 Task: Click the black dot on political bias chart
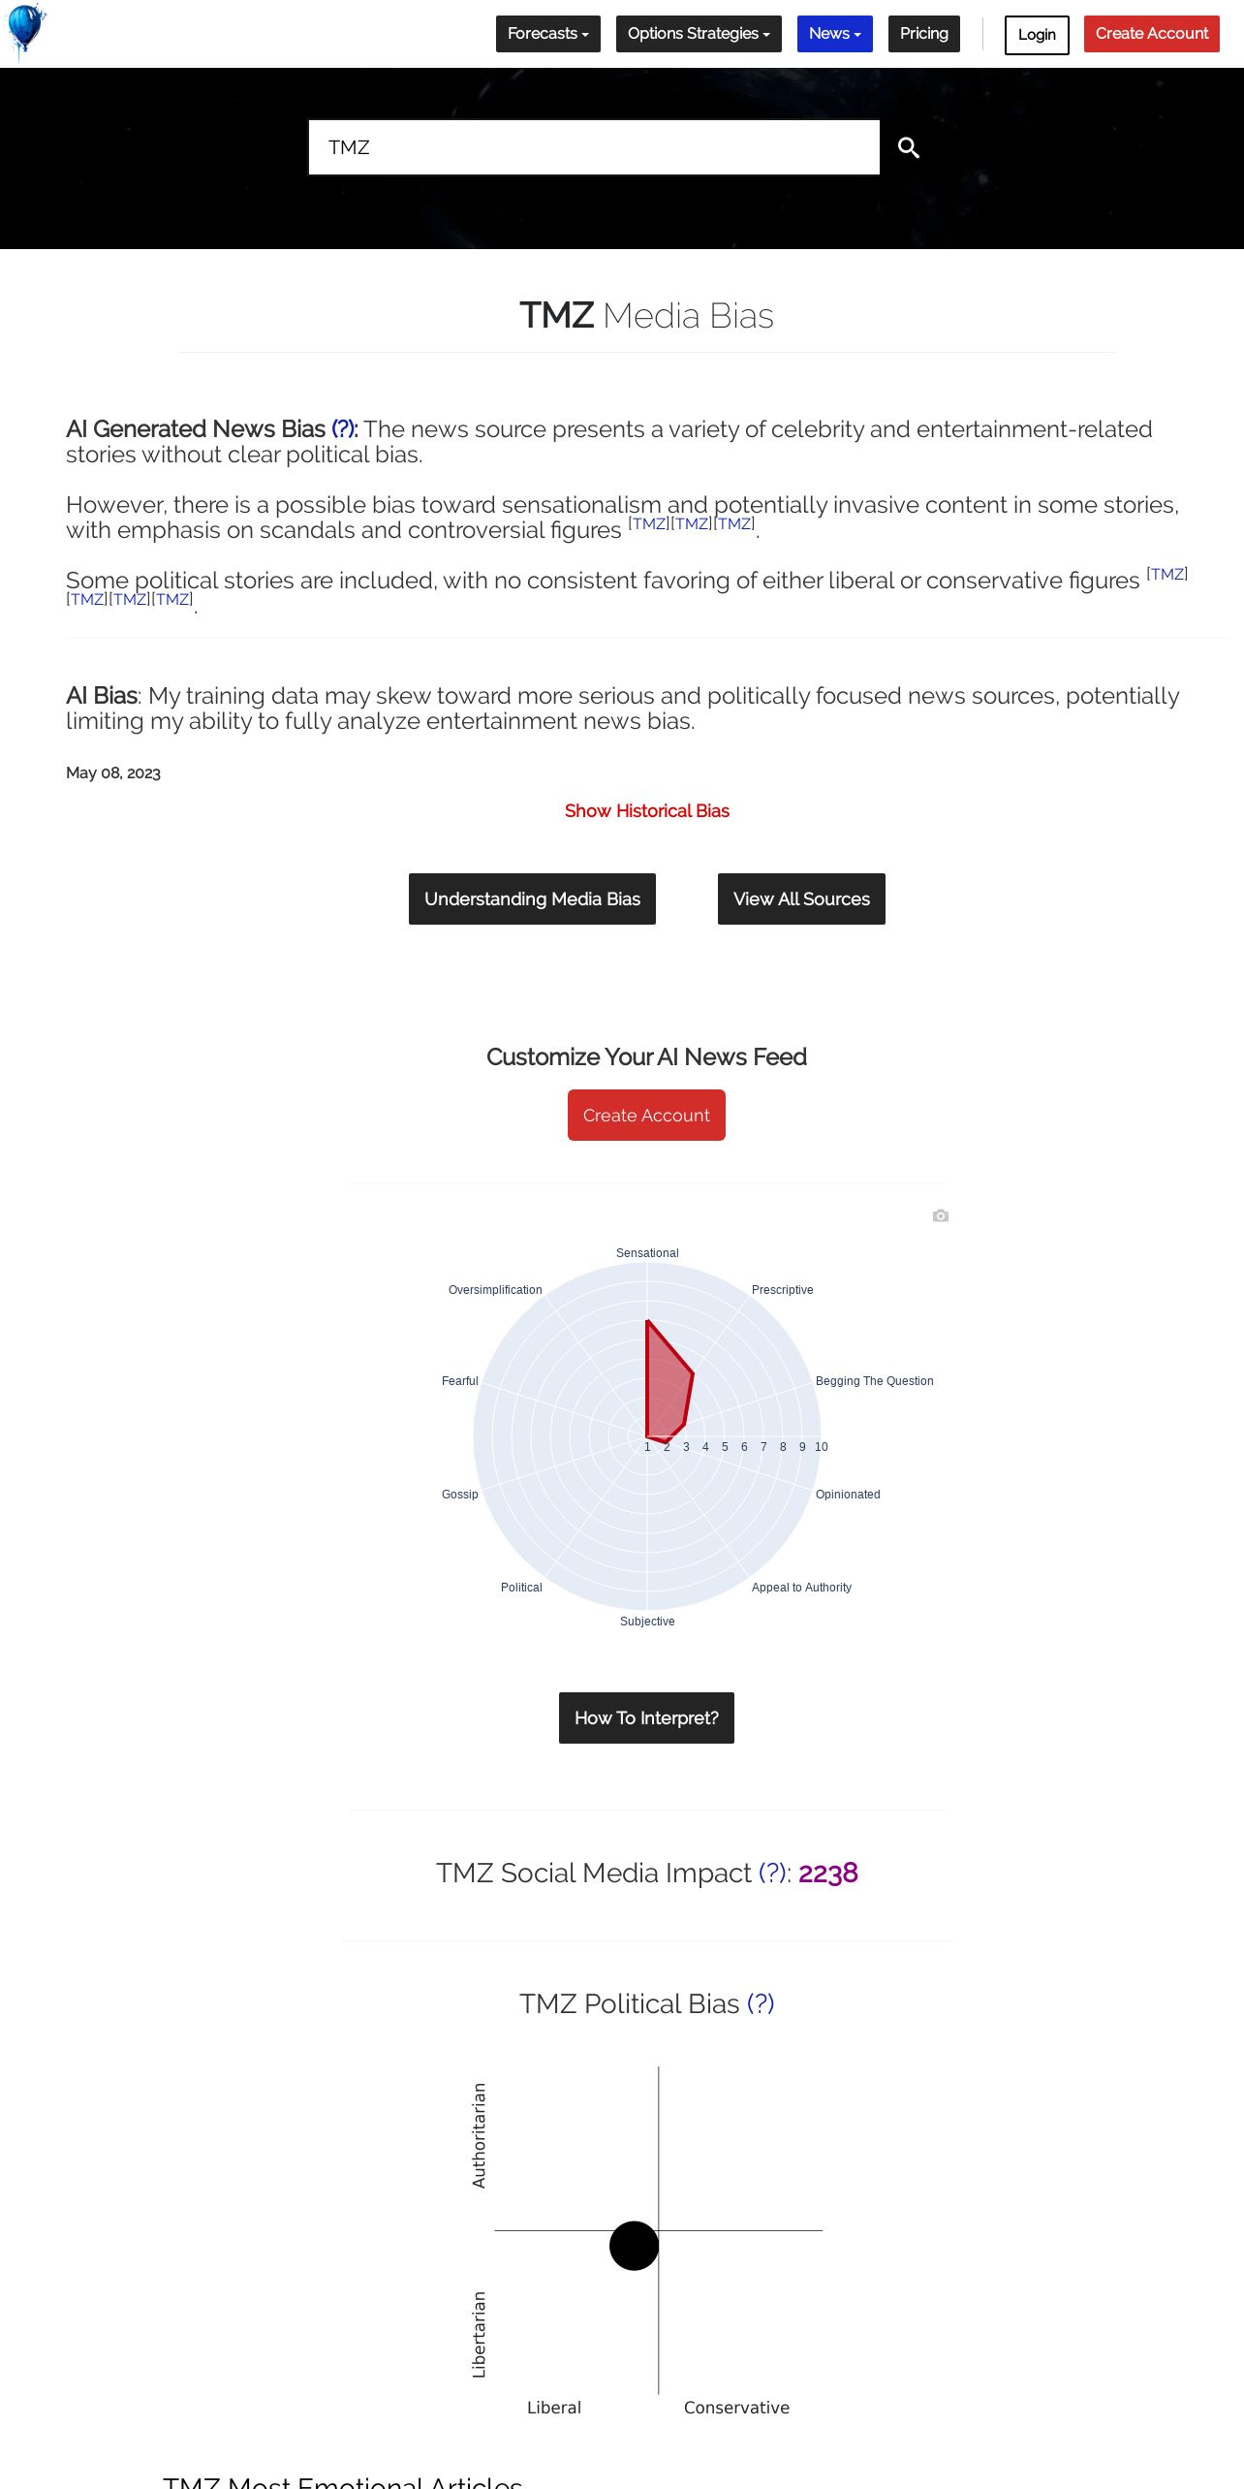coord(634,2246)
